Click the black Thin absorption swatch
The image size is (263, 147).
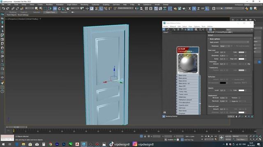pyautogui.click(x=223, y=83)
